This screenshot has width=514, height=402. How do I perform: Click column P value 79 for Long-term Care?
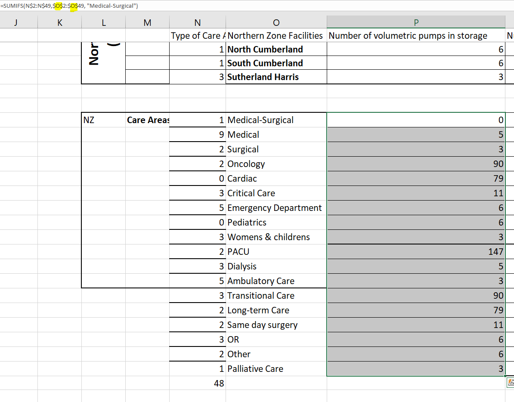pos(416,310)
